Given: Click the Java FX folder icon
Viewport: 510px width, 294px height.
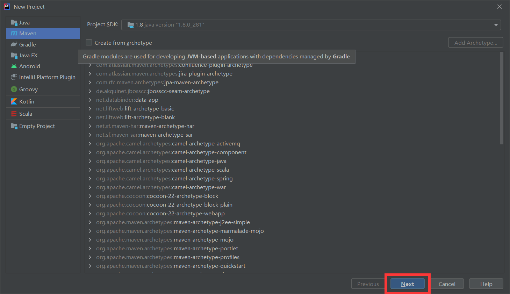Looking at the screenshot, I should [x=14, y=55].
